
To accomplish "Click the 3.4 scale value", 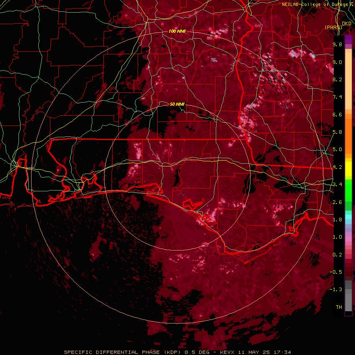I will point(337,185).
